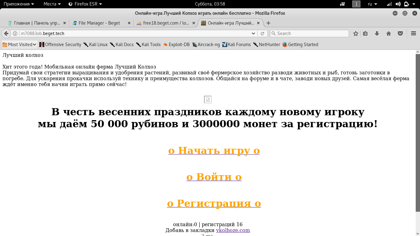Bookmark this page with the star icon
Image resolution: width=420 pixels, height=236 pixels.
[356, 33]
